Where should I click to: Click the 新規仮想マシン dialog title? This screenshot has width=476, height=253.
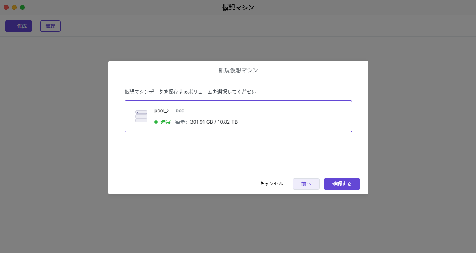238,70
